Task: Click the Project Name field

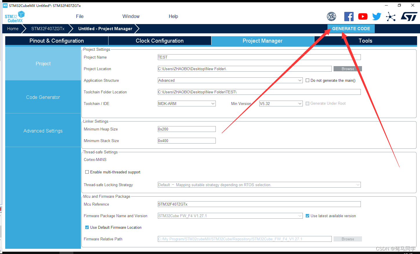Action: coord(259,57)
